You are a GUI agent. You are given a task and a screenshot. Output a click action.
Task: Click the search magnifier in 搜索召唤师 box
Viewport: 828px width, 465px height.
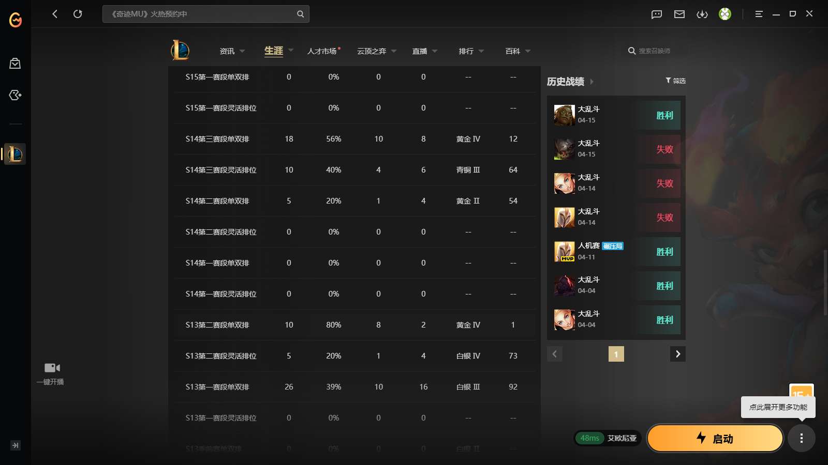[x=632, y=51]
